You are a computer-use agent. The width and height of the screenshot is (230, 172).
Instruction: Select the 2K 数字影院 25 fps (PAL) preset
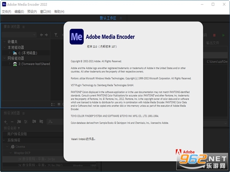click(x=40, y=165)
